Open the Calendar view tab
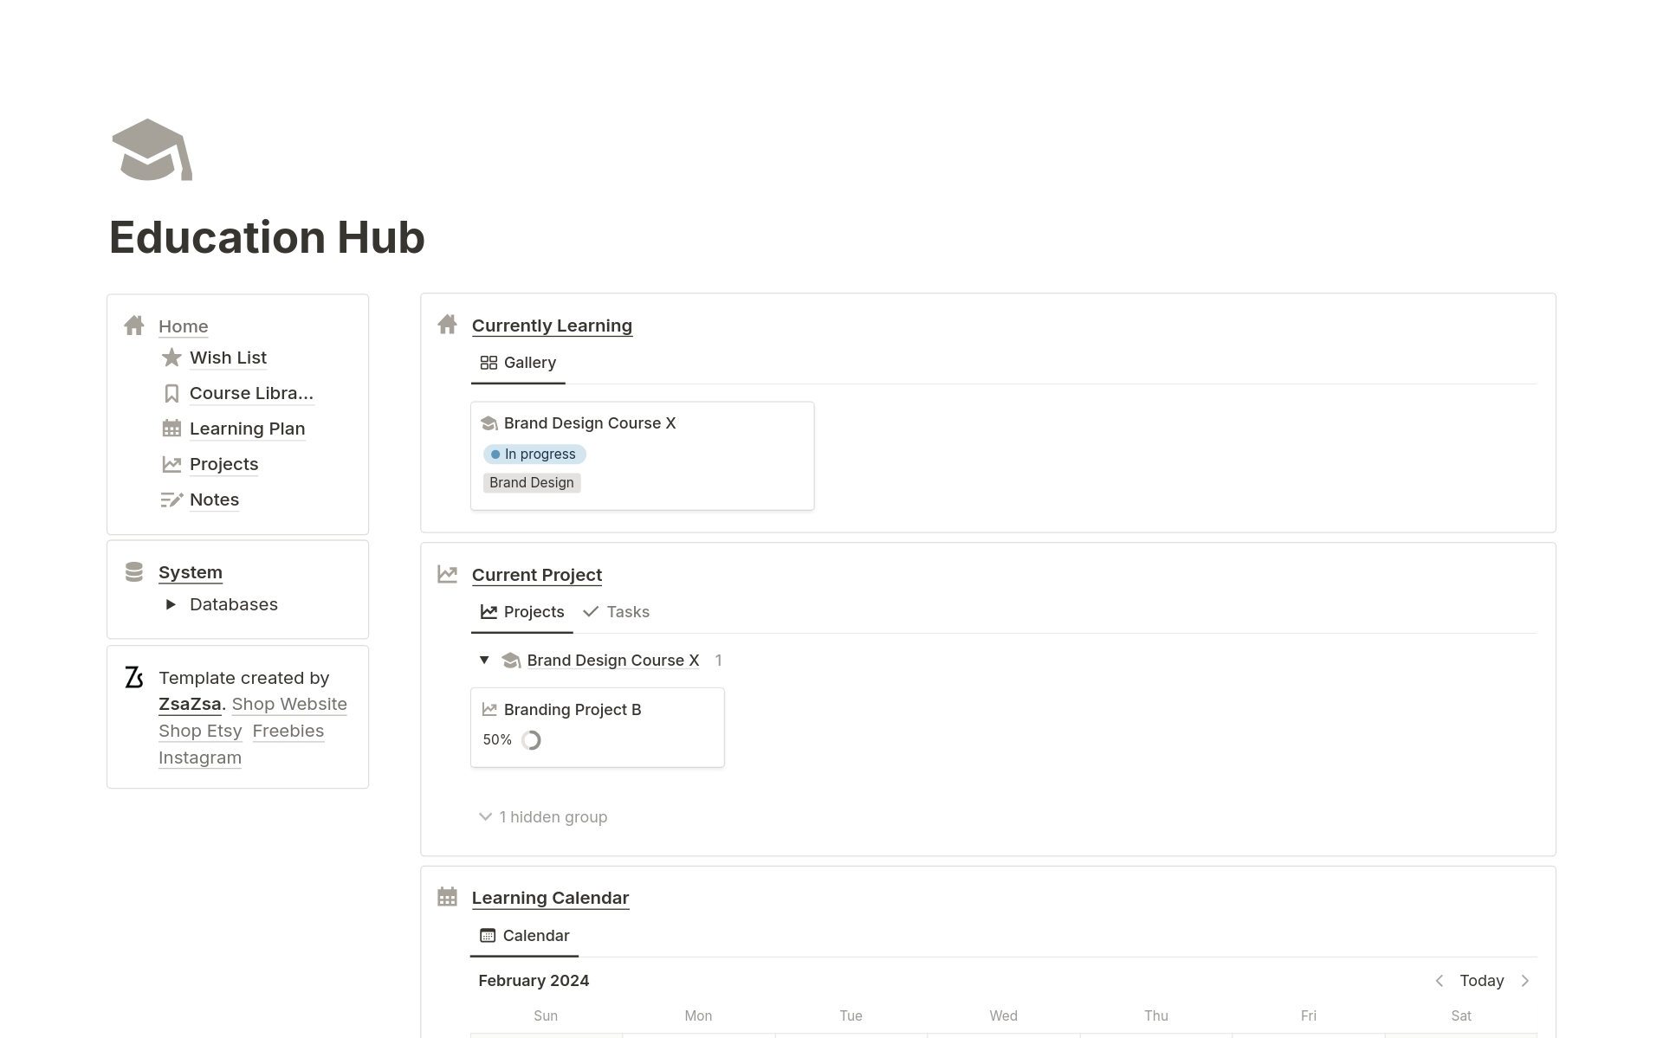This screenshot has width=1663, height=1038. coord(524,936)
